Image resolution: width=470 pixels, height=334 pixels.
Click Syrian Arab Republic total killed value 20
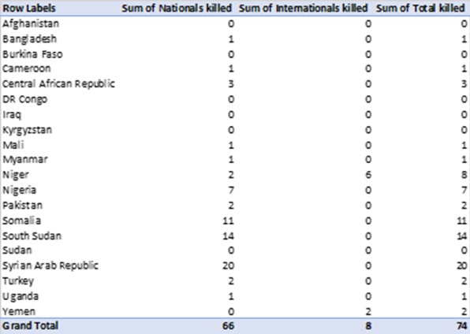(461, 265)
